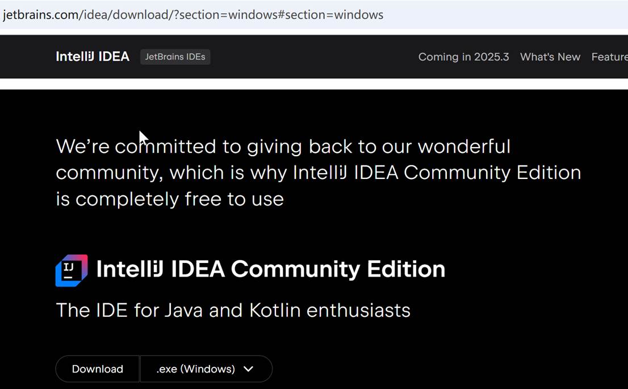Click the 'is completely free to use' text line
Viewport: 628px width, 389px height.
tap(169, 199)
